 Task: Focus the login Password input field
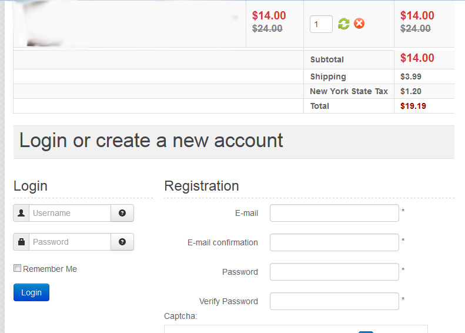[70, 242]
